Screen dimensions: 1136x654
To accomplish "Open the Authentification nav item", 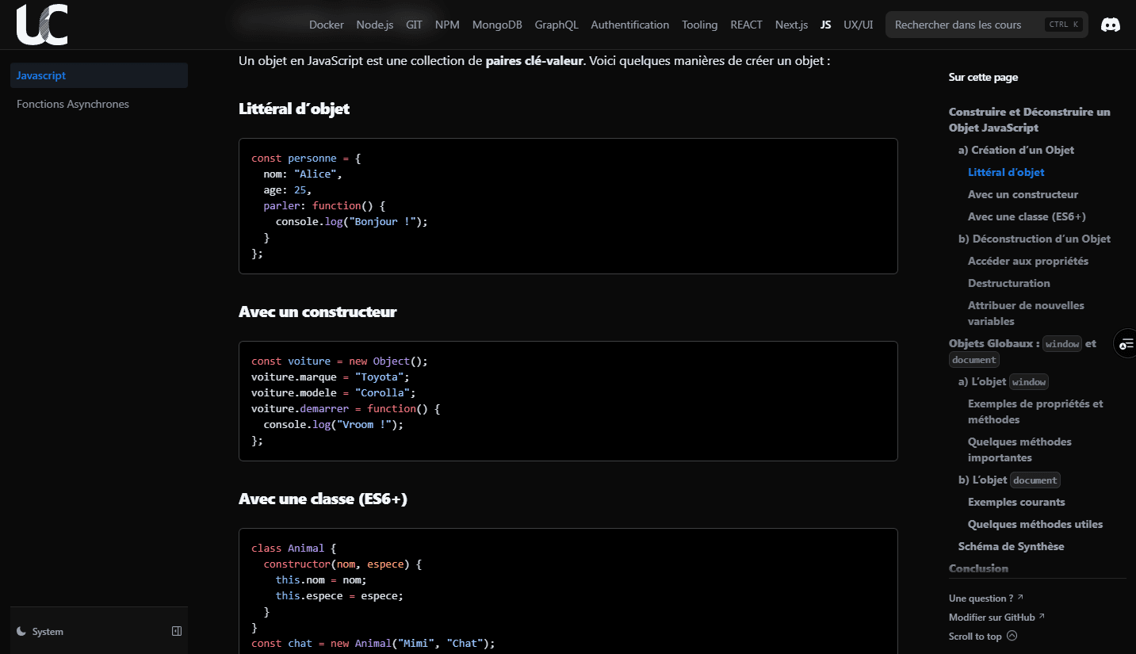I will pyautogui.click(x=630, y=25).
